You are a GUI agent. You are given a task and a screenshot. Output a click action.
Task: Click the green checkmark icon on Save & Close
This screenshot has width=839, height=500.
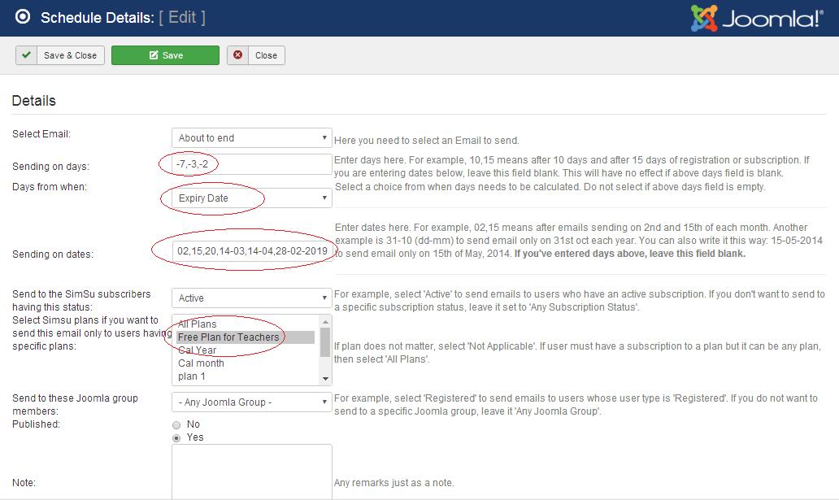(27, 55)
